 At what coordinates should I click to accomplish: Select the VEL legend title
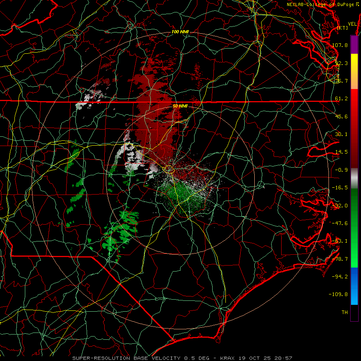(352, 24)
